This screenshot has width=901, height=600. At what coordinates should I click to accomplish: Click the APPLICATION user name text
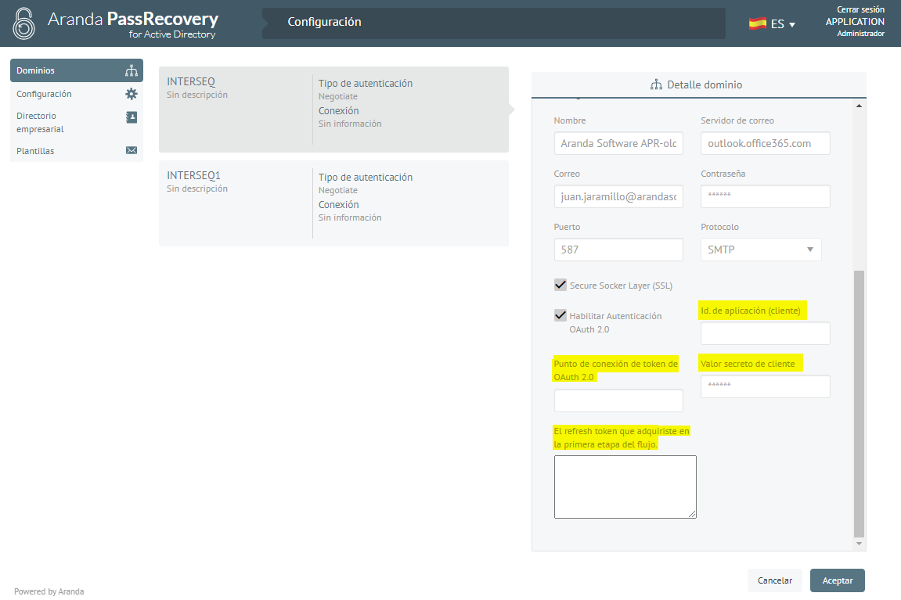click(x=855, y=22)
